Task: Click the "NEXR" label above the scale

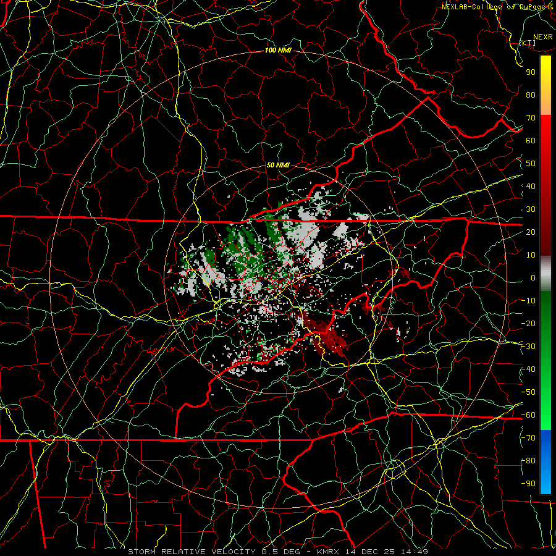Action: [x=543, y=37]
